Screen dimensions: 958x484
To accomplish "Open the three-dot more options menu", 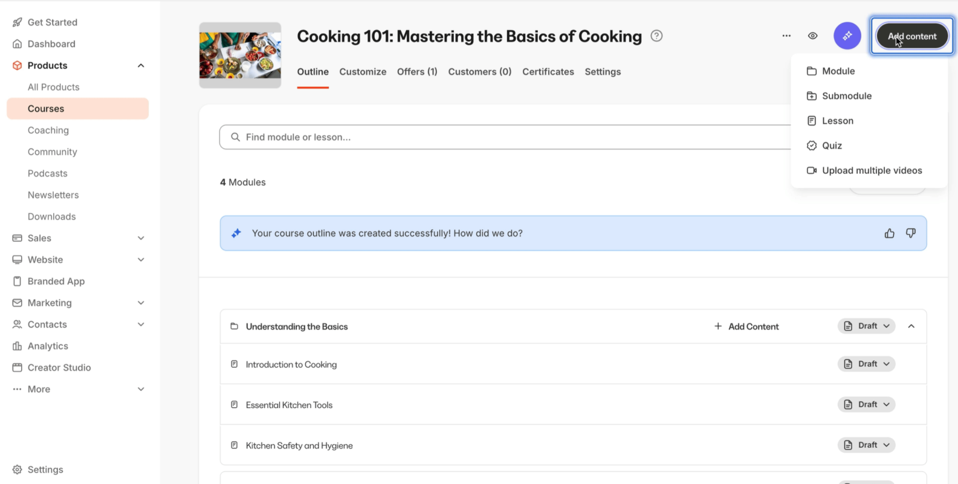I will (786, 36).
